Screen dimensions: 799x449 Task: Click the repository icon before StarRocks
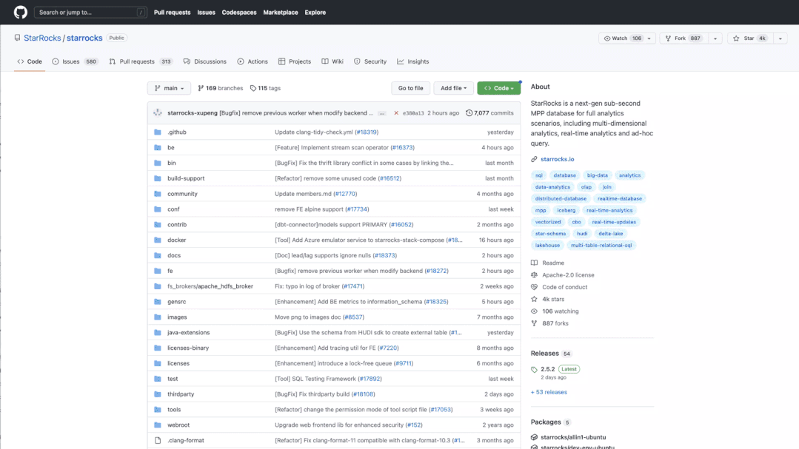[17, 38]
